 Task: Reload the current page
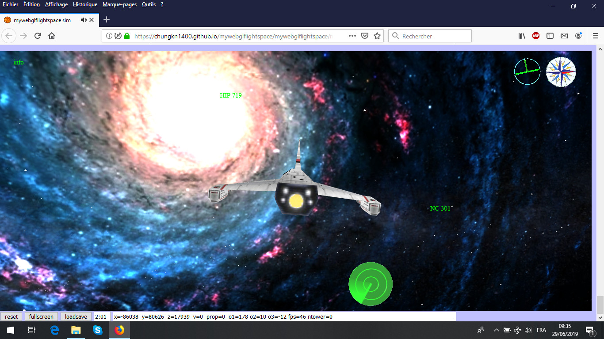point(37,36)
